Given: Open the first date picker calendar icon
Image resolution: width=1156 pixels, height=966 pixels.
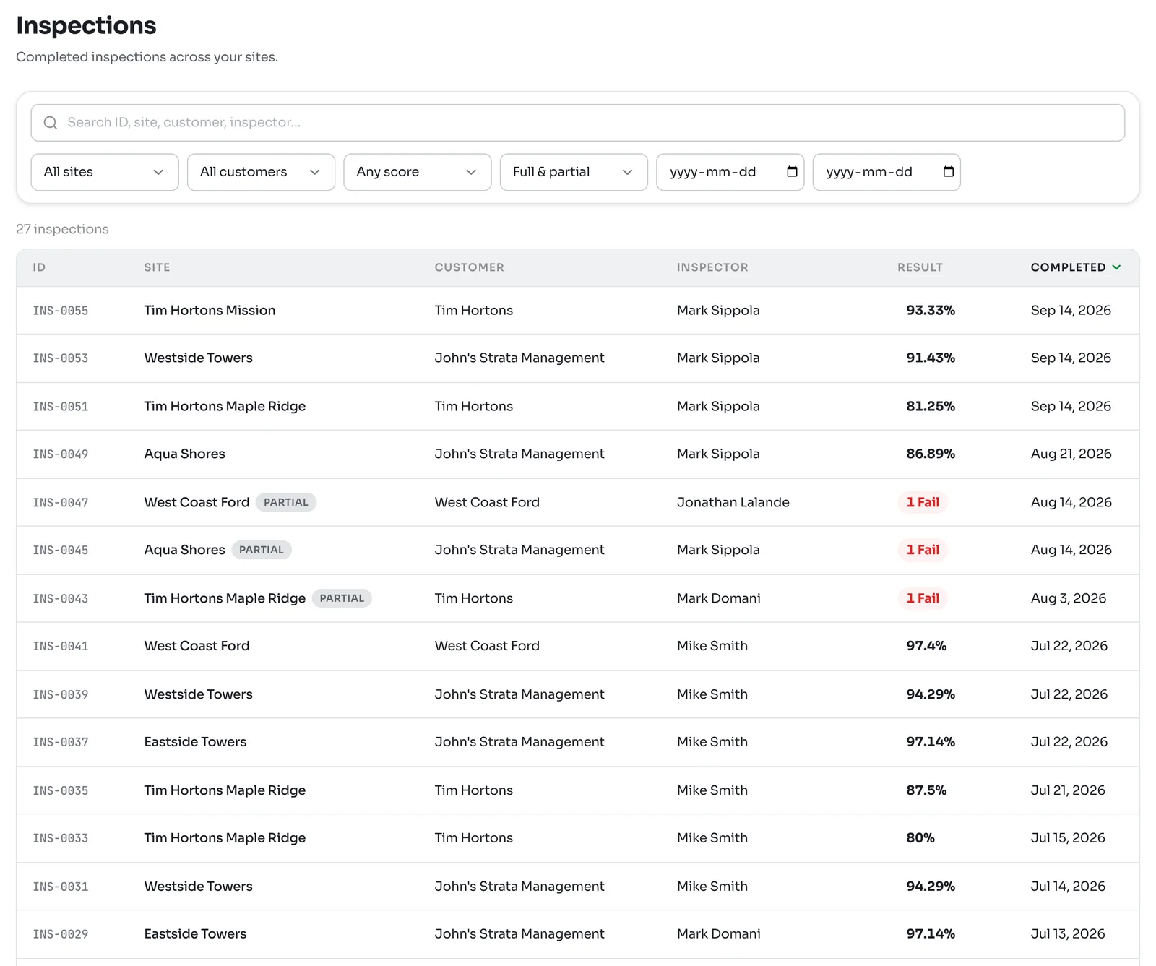Looking at the screenshot, I should click(792, 171).
